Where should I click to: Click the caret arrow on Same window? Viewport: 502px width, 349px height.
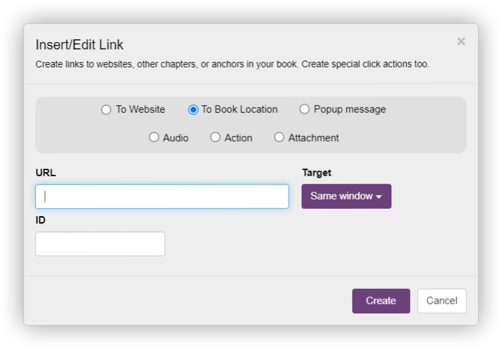[379, 197]
